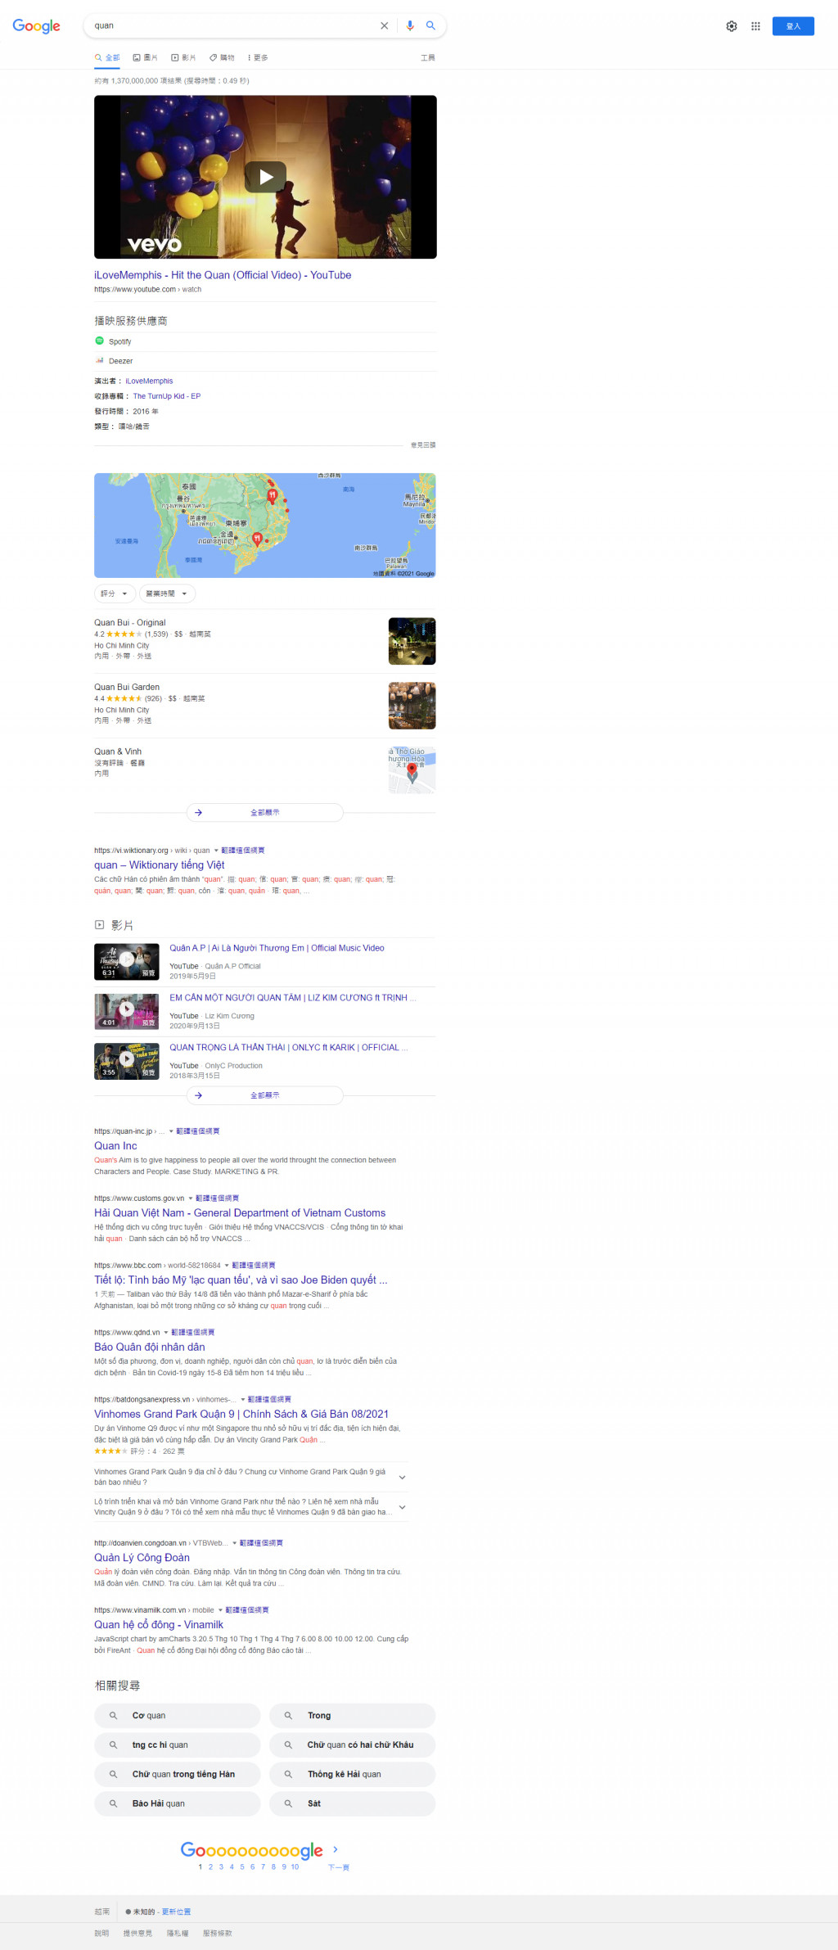Viewport: 838px width, 1950px height.
Task: Open the Quan hệ cổ đông - Vinamilk result
Action: pyautogui.click(x=159, y=1625)
